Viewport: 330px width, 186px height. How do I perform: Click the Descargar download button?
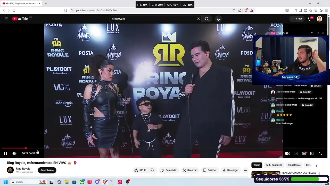pyautogui.click(x=230, y=170)
